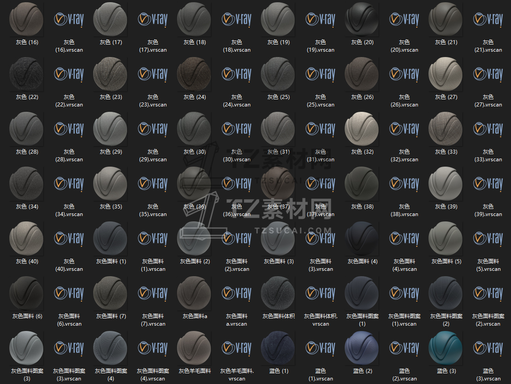This screenshot has height=384, width=511.
Task: Pick the 灰色 (40) tan sphere thumbnail
Action: tap(26, 238)
